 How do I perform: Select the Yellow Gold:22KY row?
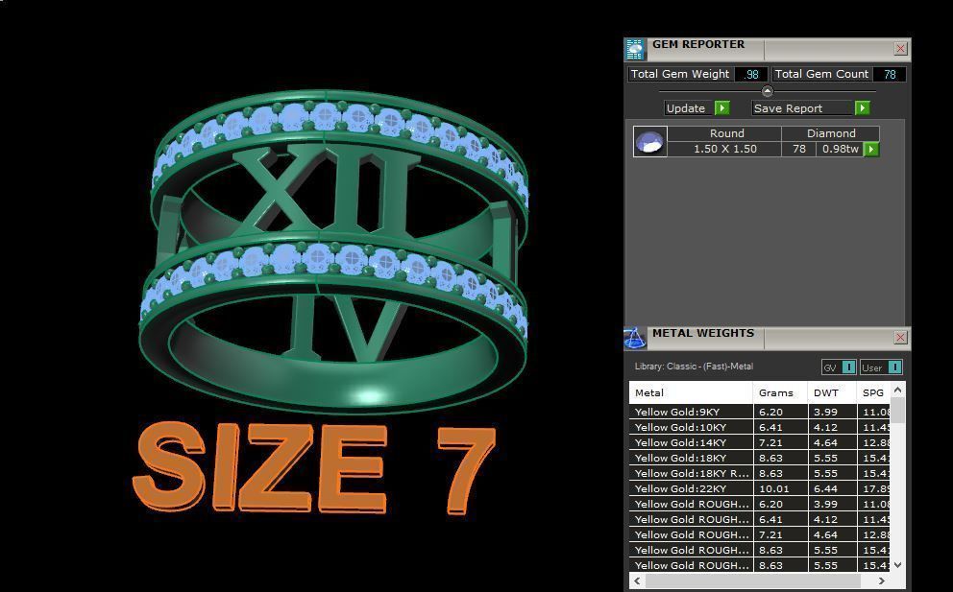760,488
